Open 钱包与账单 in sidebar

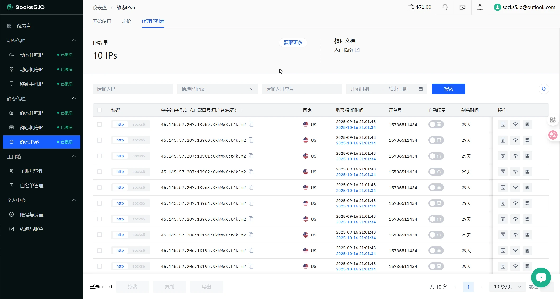41,229
